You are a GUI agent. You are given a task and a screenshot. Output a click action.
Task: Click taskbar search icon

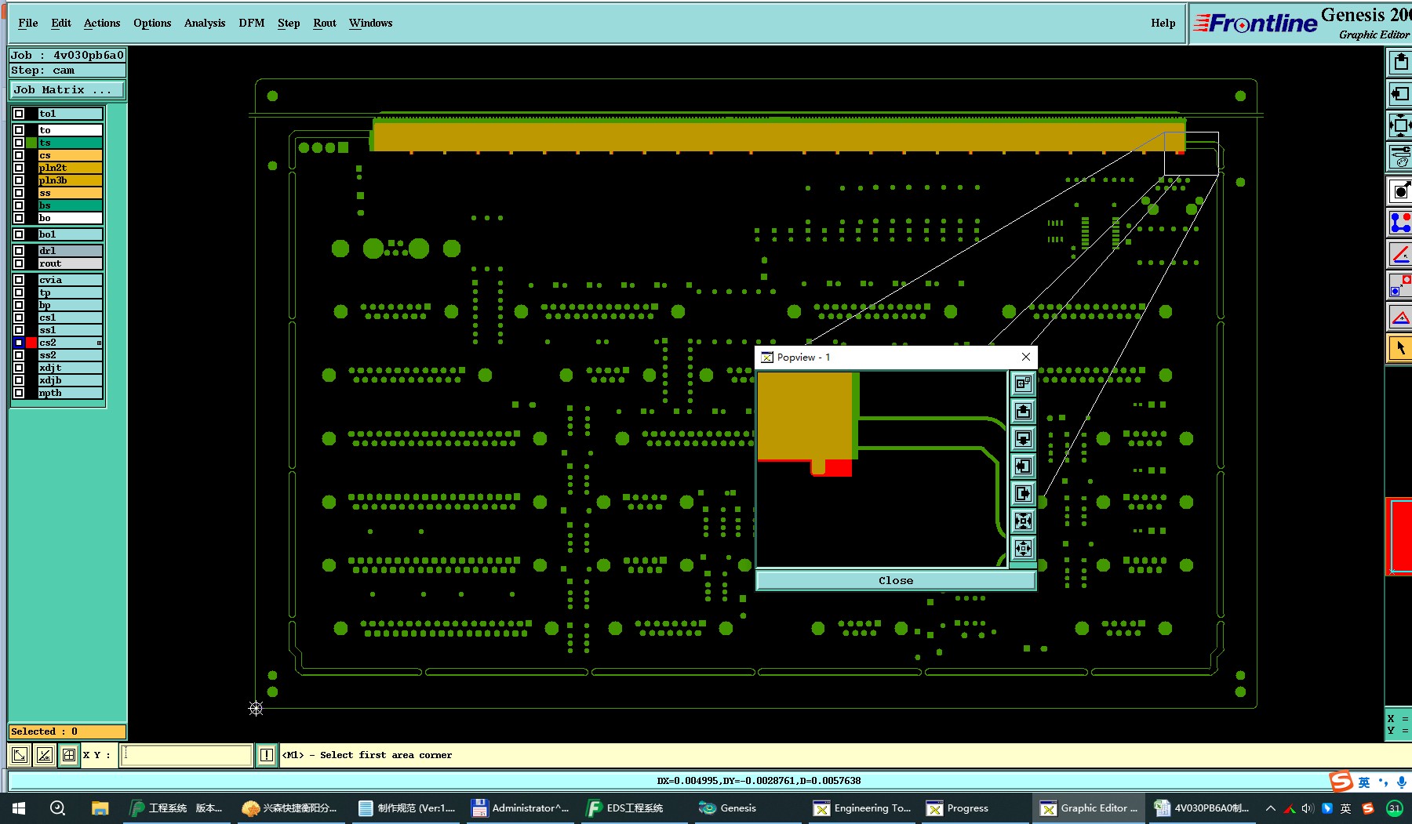tap(57, 808)
